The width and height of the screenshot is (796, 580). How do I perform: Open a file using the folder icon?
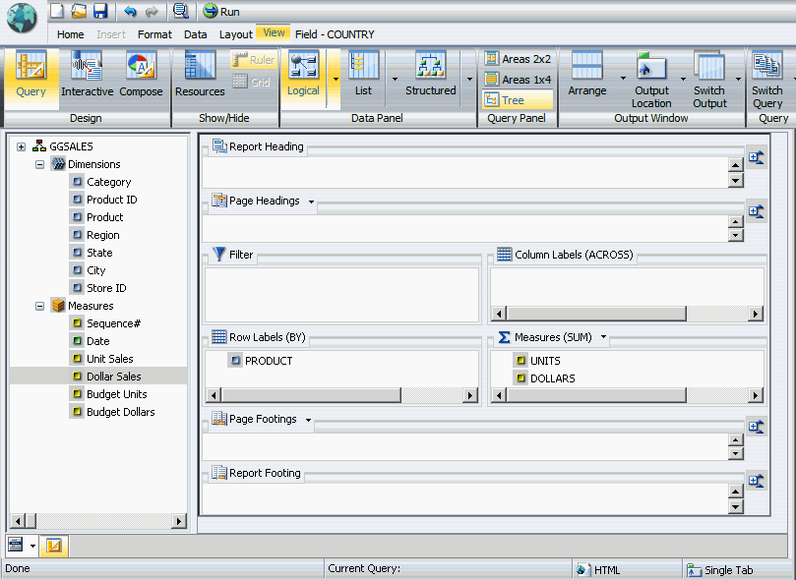click(x=79, y=11)
